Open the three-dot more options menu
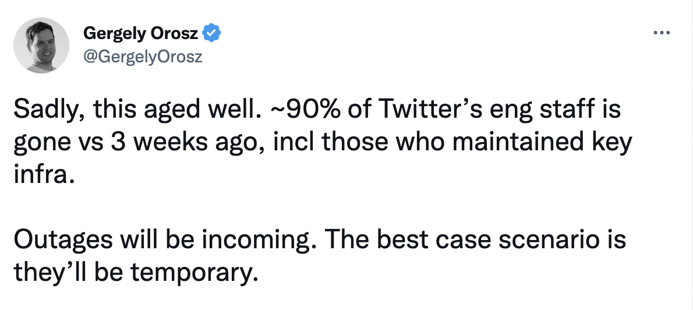This screenshot has width=693, height=310. click(x=662, y=33)
